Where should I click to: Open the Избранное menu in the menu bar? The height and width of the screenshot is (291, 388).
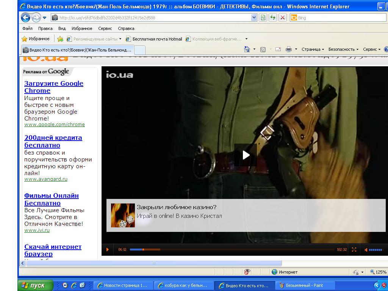82,28
